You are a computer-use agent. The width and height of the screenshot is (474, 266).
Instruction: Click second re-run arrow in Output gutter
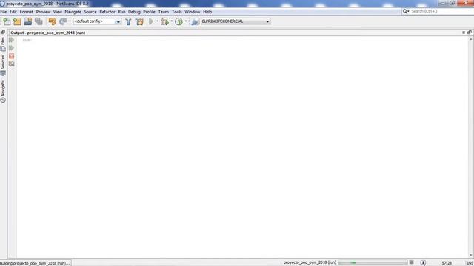pos(12,48)
